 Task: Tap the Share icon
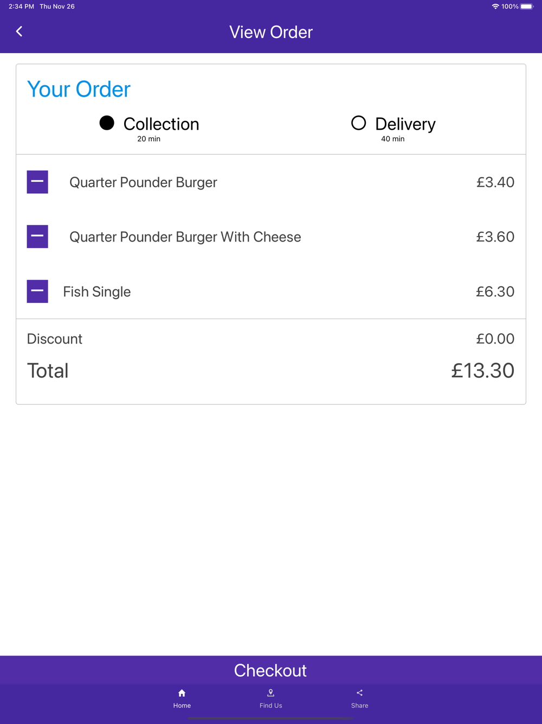coord(359,693)
